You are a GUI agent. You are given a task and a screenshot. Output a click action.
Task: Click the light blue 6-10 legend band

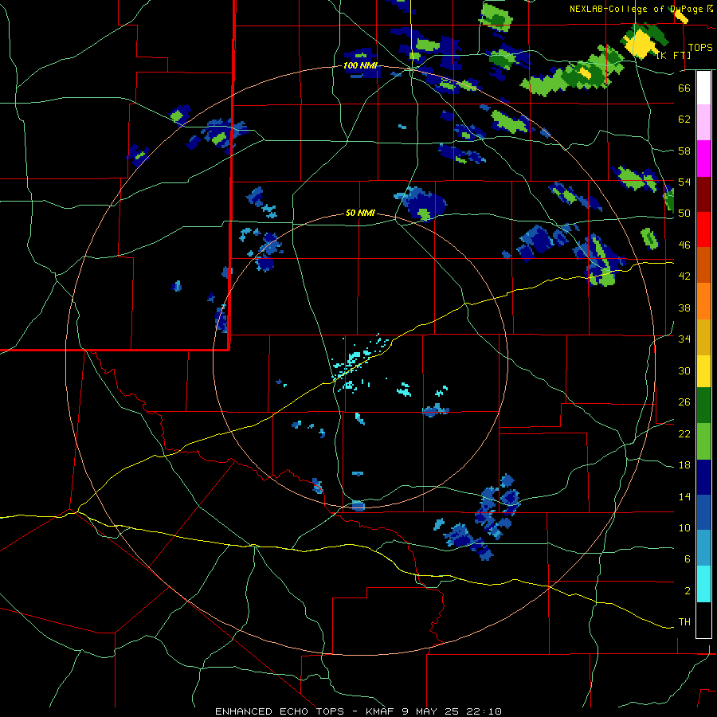pos(703,548)
